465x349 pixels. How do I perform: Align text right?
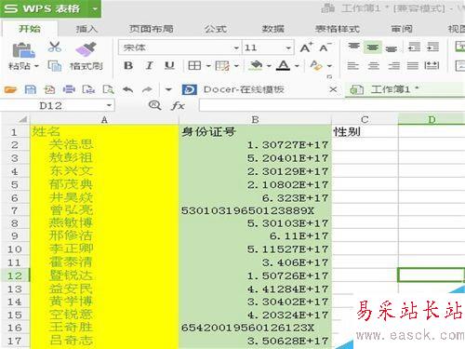coord(393,66)
